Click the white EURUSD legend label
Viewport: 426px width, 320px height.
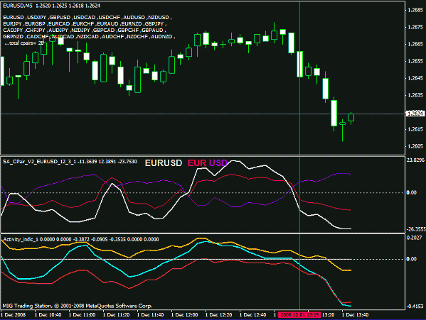164,163
